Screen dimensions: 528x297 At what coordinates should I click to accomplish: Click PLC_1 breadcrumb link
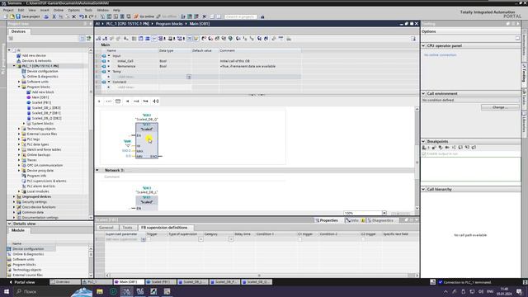[127, 24]
